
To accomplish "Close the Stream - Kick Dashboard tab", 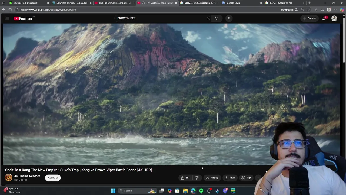I will point(48,3).
